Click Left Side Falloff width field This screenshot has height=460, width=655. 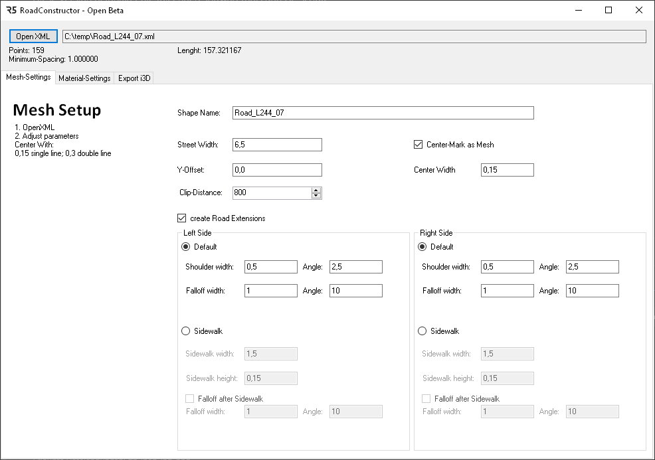tap(271, 291)
